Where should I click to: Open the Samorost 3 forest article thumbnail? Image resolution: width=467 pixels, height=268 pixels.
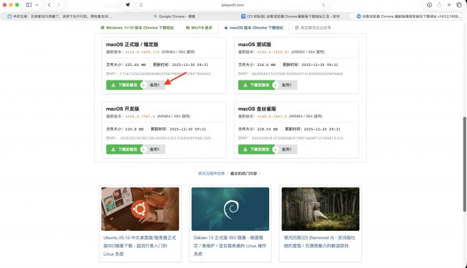point(321,209)
